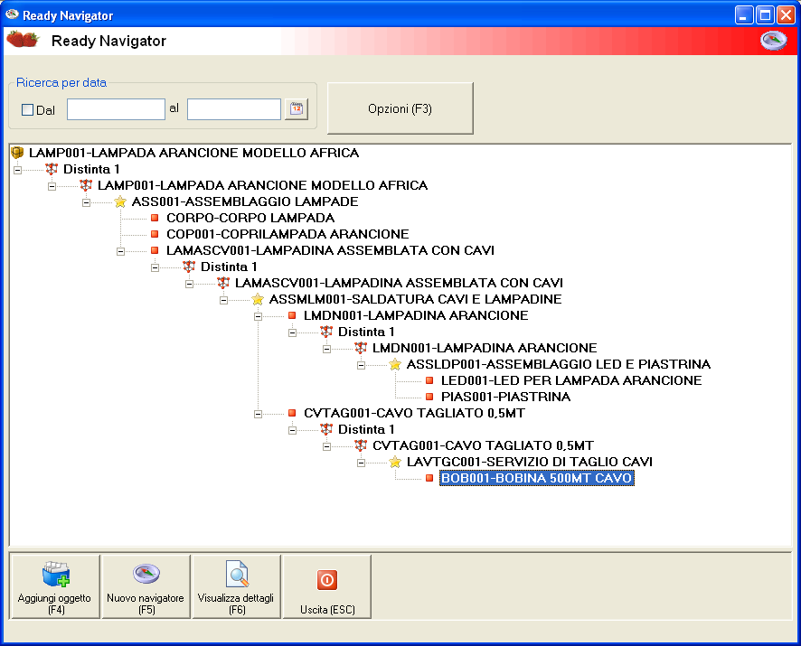The width and height of the screenshot is (801, 646).
Task: Click the Dal start date field
Action: pyautogui.click(x=116, y=109)
